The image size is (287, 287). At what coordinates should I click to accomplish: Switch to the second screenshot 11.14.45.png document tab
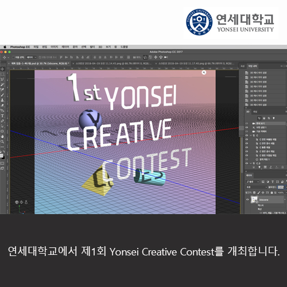click(113, 63)
